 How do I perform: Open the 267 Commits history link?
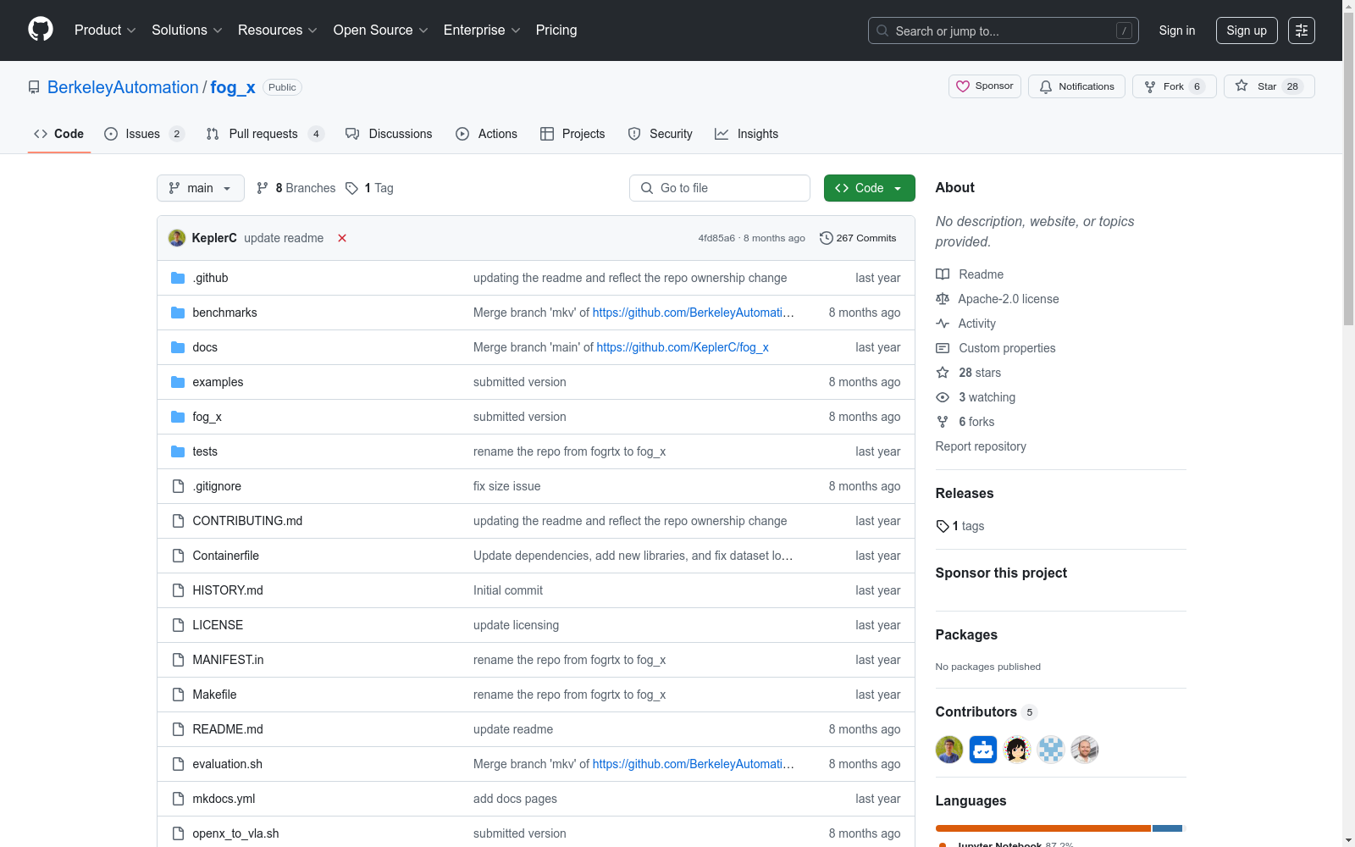858,238
